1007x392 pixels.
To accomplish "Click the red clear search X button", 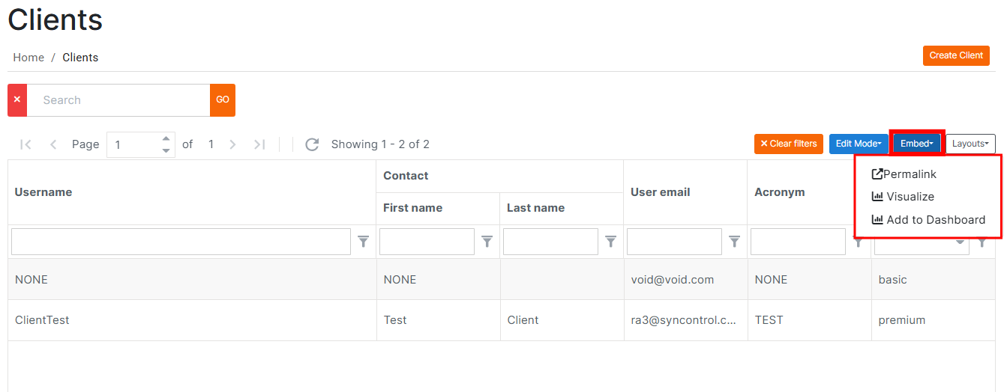I will tap(17, 100).
